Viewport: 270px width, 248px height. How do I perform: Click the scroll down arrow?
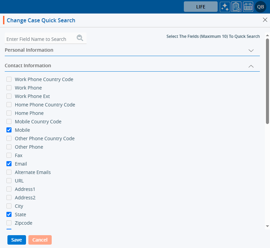[267, 226]
